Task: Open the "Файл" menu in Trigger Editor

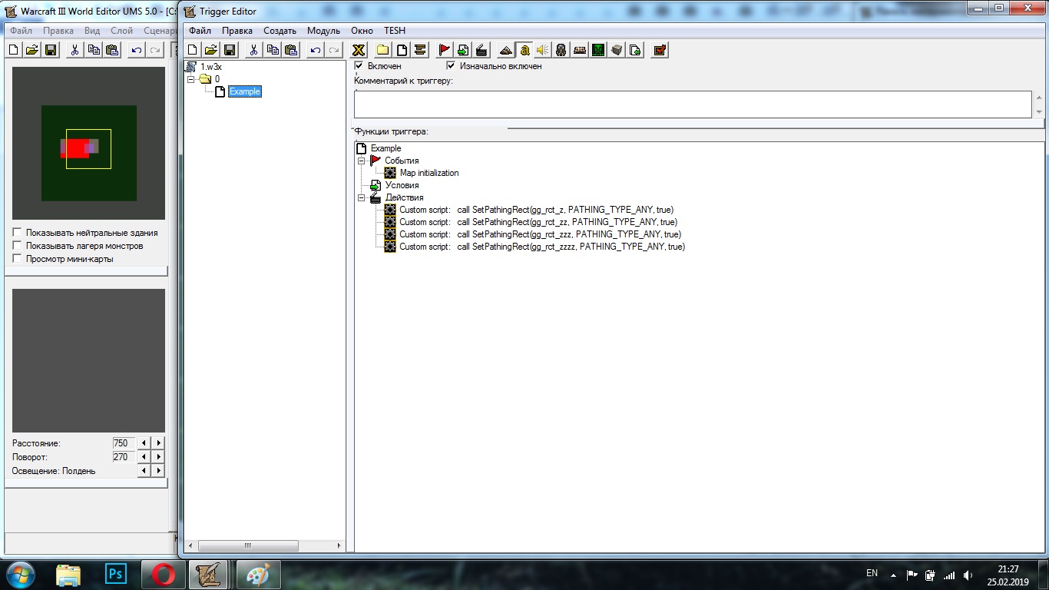Action: pos(200,31)
